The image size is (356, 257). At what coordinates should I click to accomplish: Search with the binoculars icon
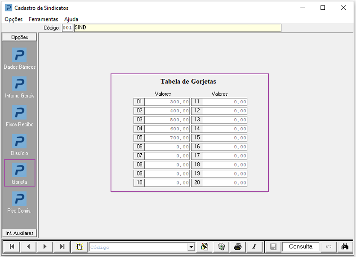pyautogui.click(x=345, y=247)
